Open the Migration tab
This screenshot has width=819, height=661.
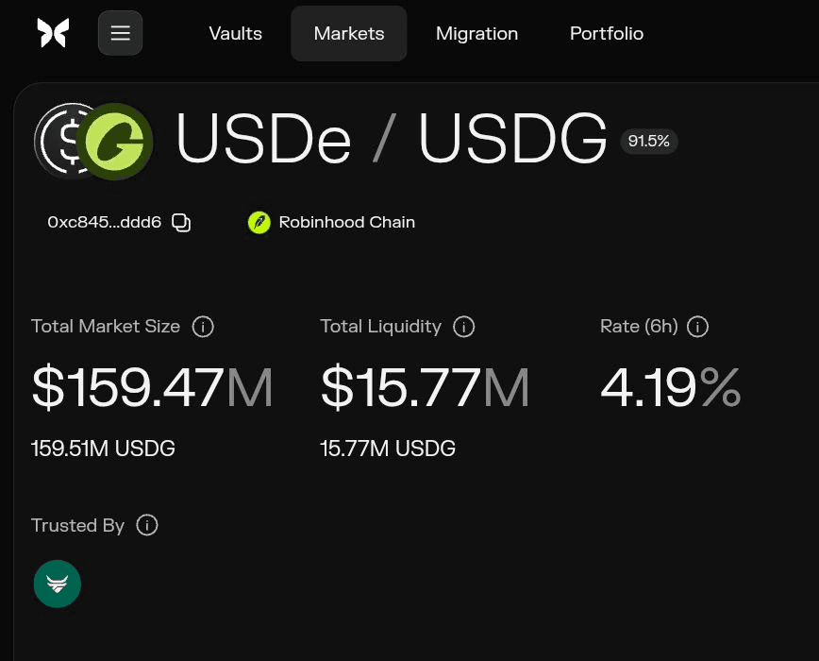coord(476,33)
